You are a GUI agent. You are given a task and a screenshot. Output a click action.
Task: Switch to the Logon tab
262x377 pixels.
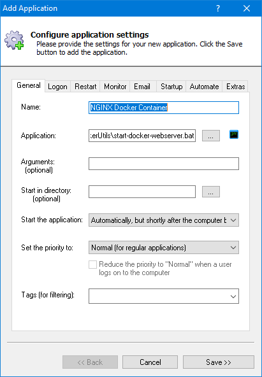58,87
